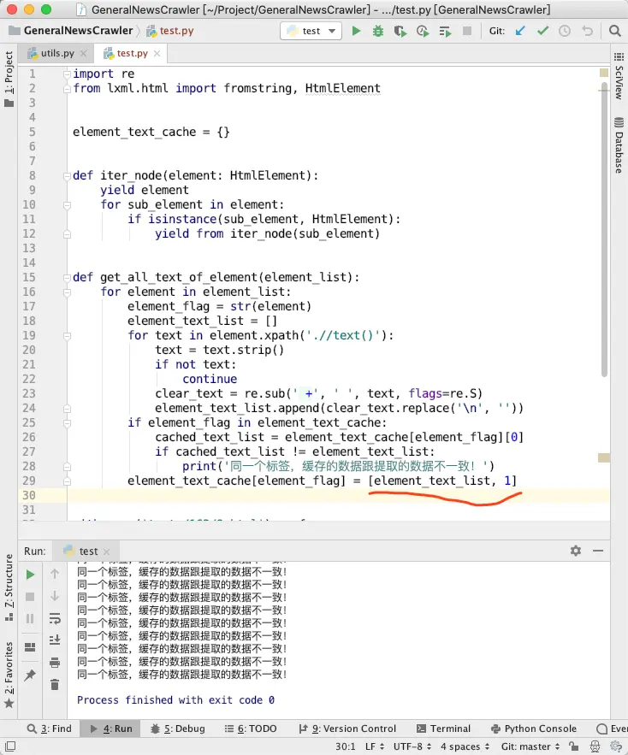Open the Favorites tool window
The width and height of the screenshot is (628, 755).
9,675
